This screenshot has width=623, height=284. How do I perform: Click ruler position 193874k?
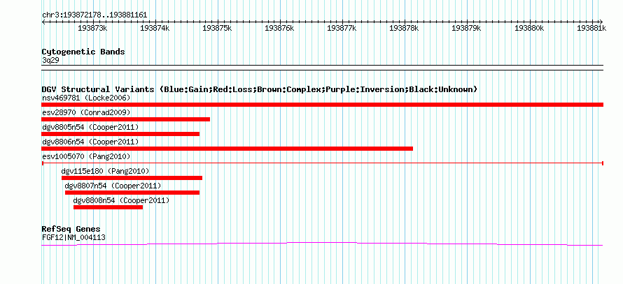(x=155, y=28)
